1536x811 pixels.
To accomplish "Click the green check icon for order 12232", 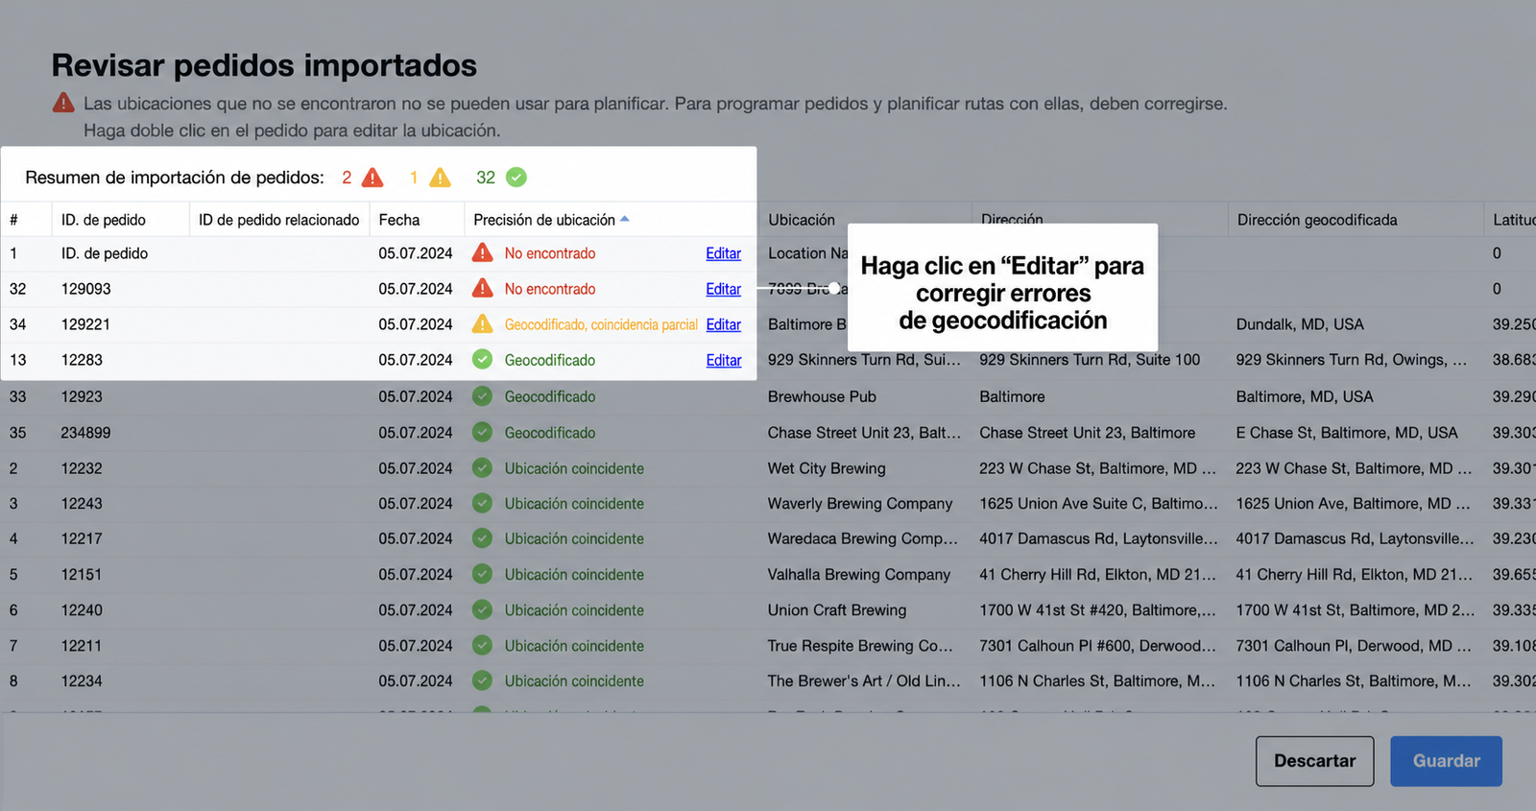I will [482, 468].
